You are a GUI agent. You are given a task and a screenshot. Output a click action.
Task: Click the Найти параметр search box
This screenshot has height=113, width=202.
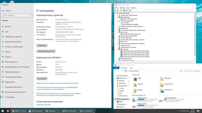17,16
